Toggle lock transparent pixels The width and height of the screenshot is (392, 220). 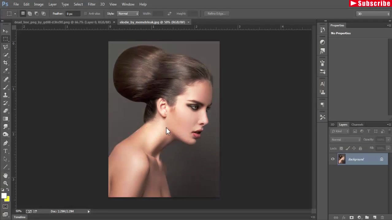[x=341, y=148]
